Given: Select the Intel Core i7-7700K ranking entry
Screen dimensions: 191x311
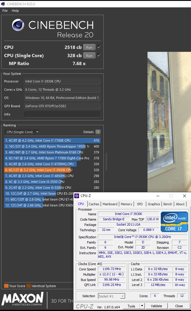Looking at the screenshot, I should point(52,140).
